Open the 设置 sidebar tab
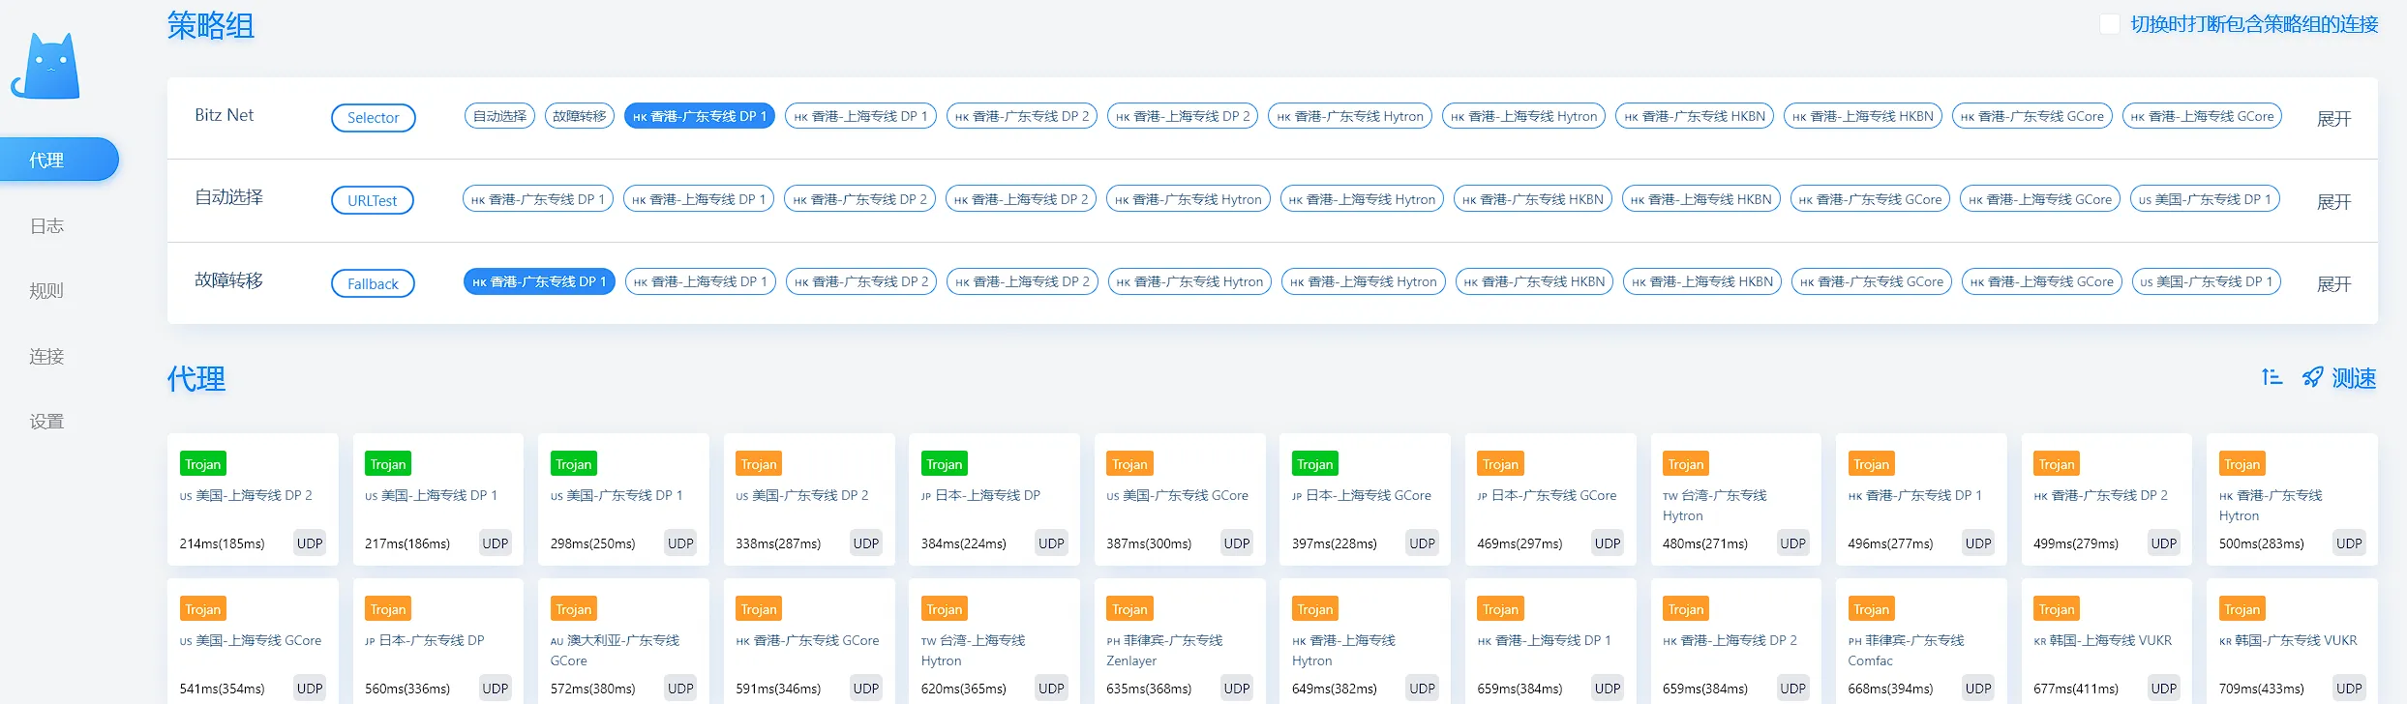The image size is (2407, 704). pyautogui.click(x=46, y=421)
